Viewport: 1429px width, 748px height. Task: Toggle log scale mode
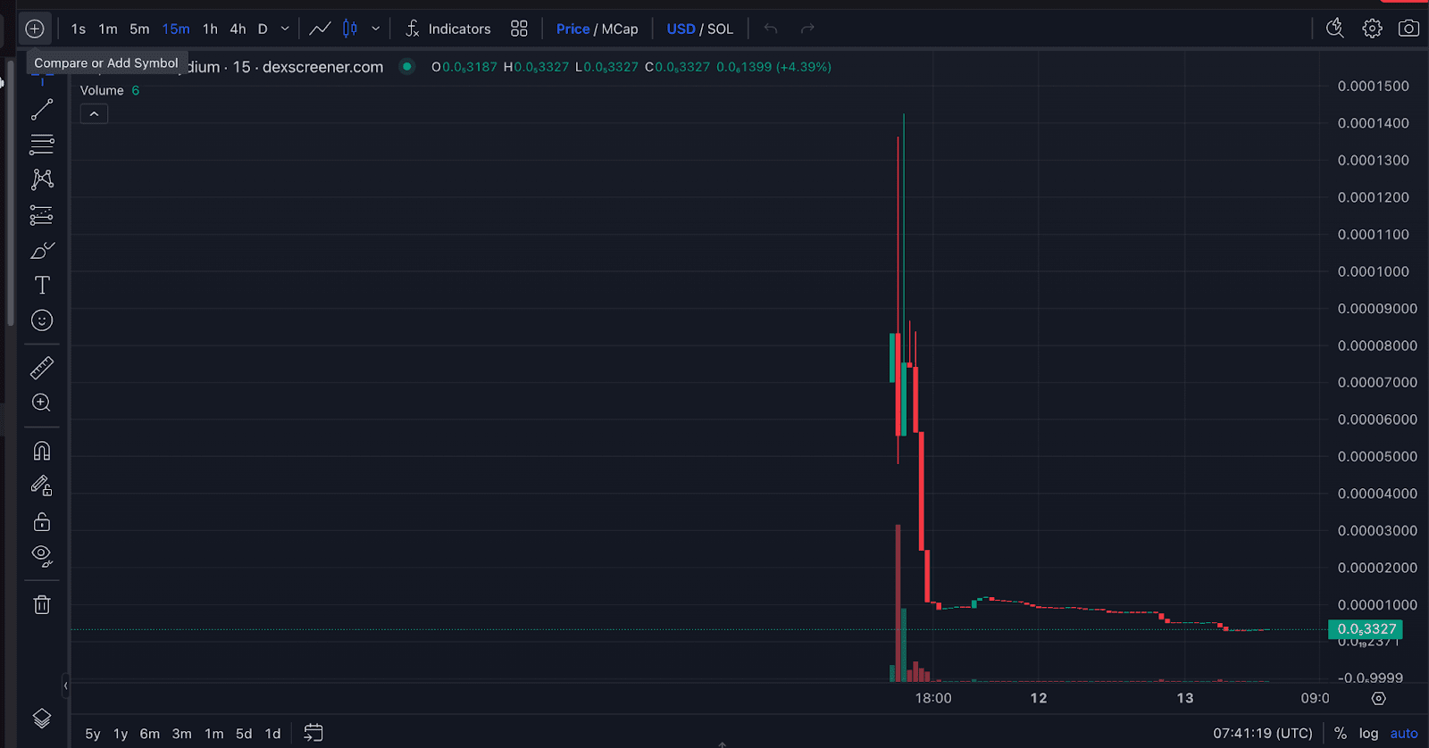pos(1369,733)
